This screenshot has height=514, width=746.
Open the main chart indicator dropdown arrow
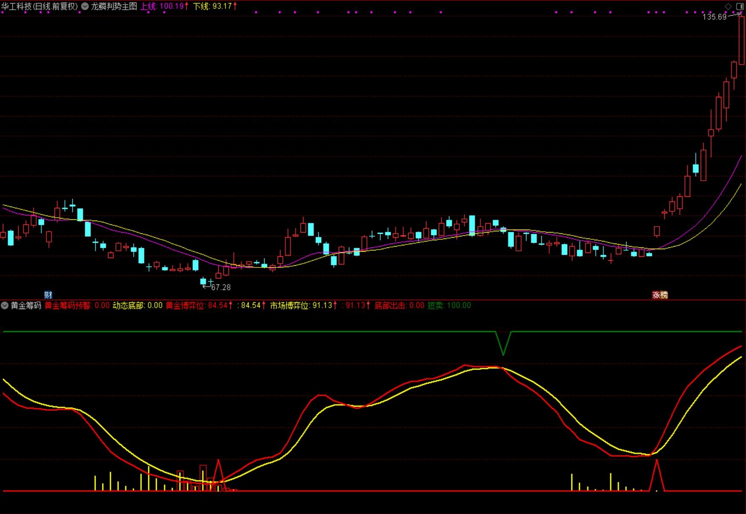[x=85, y=6]
